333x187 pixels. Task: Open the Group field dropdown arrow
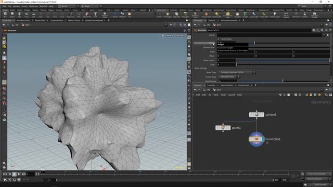coord(324,35)
